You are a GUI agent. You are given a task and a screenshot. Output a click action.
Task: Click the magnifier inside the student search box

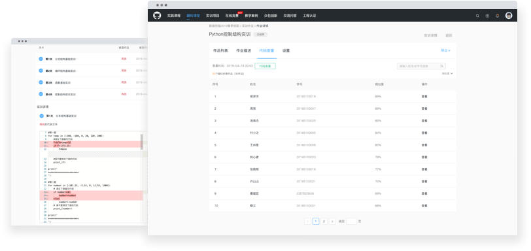(442, 66)
